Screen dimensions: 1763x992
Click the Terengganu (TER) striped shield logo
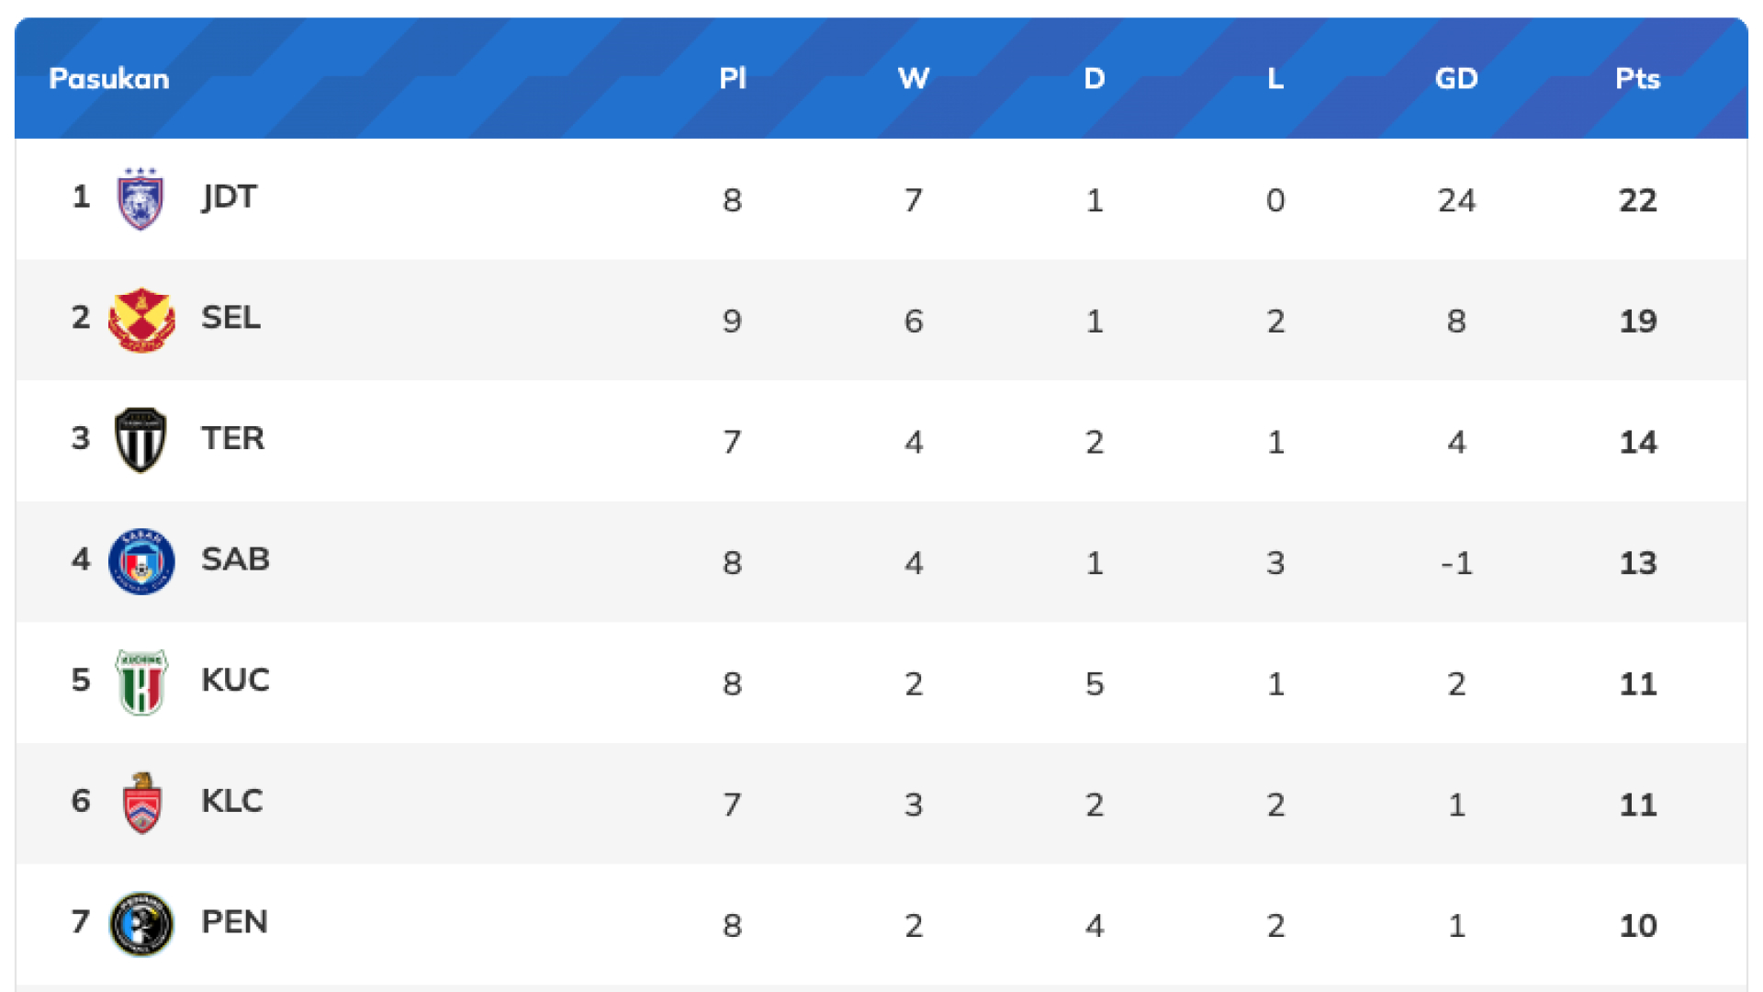[x=140, y=440]
